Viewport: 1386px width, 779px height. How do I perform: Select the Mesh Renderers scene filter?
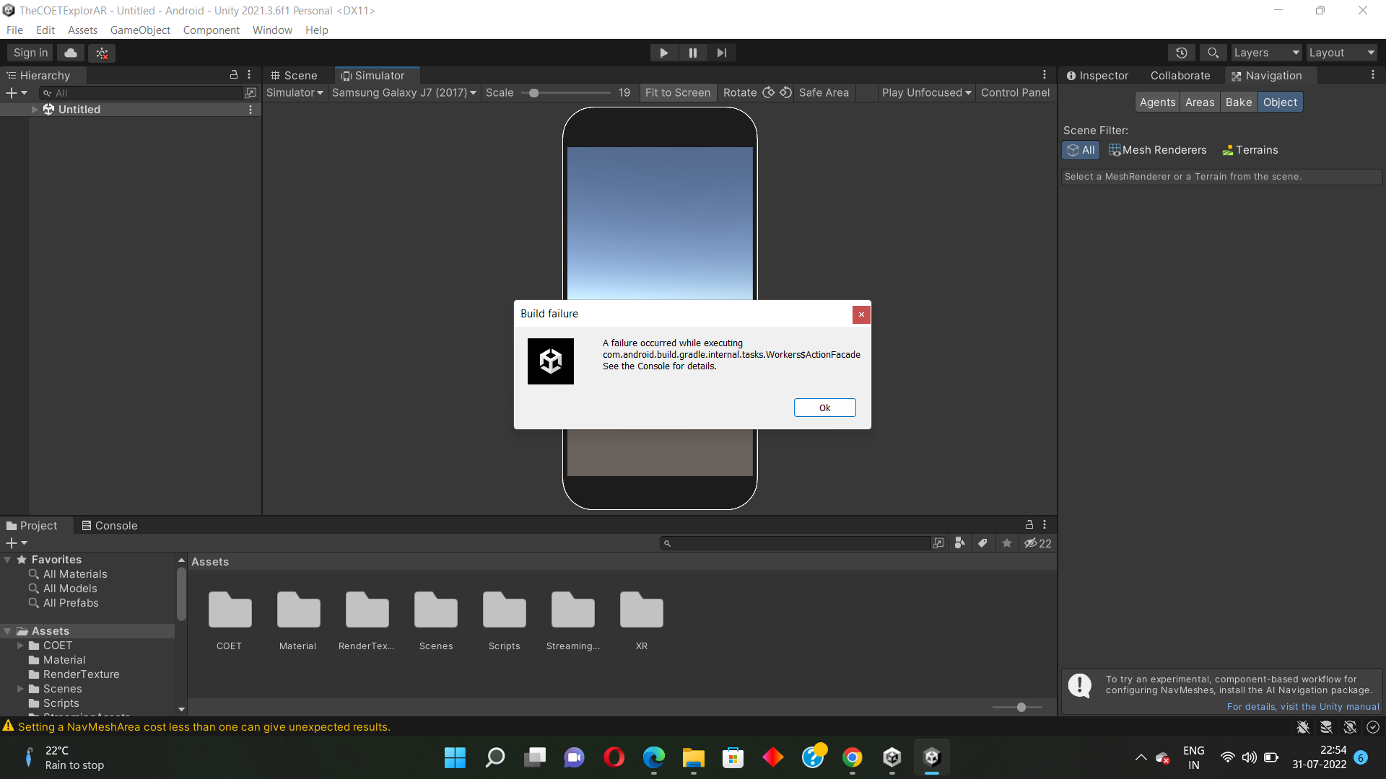[1157, 150]
